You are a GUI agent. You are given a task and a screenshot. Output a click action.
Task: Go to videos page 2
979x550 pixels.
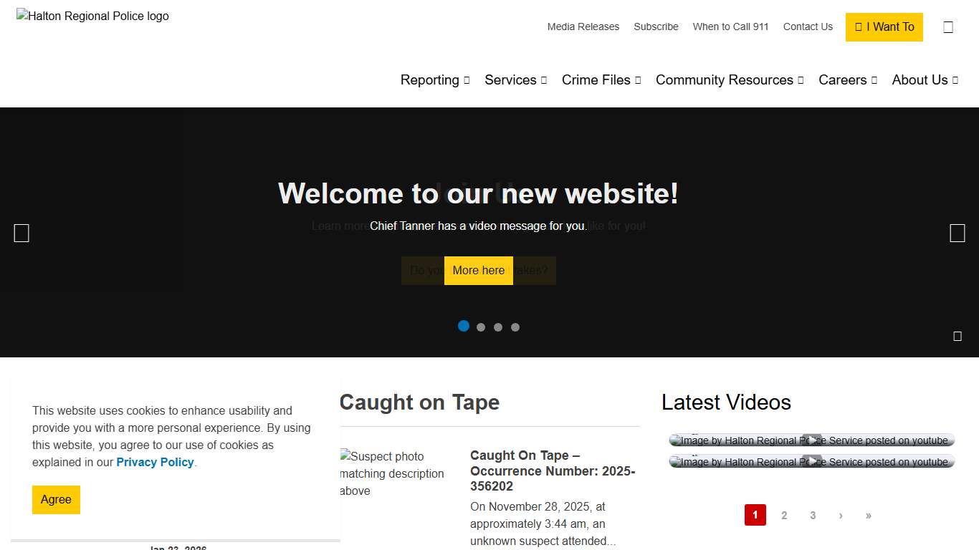(x=784, y=516)
